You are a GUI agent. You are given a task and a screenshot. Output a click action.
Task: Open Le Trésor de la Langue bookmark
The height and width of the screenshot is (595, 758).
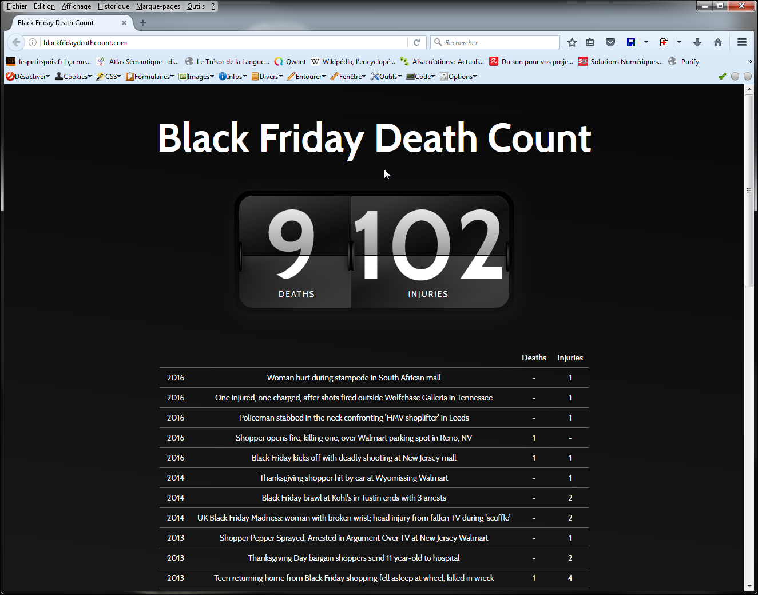227,61
